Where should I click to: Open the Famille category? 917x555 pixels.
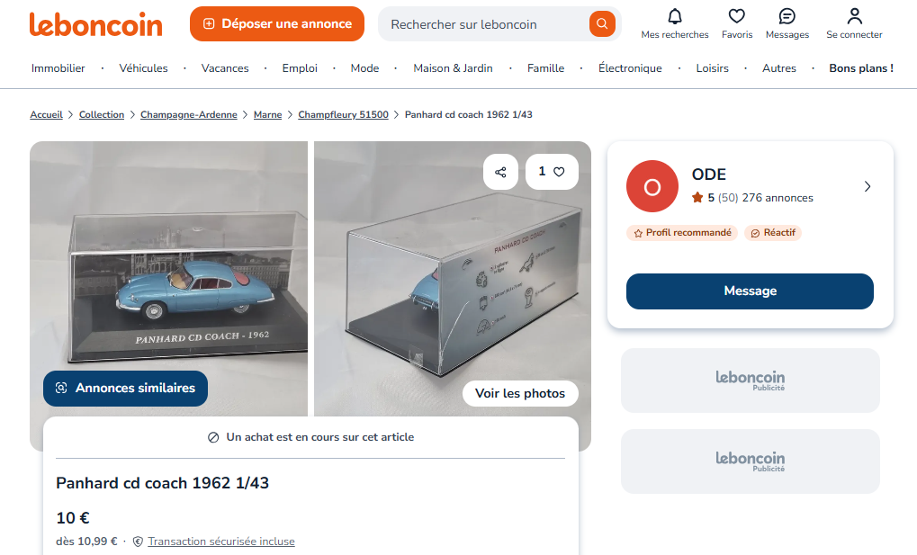(x=545, y=68)
